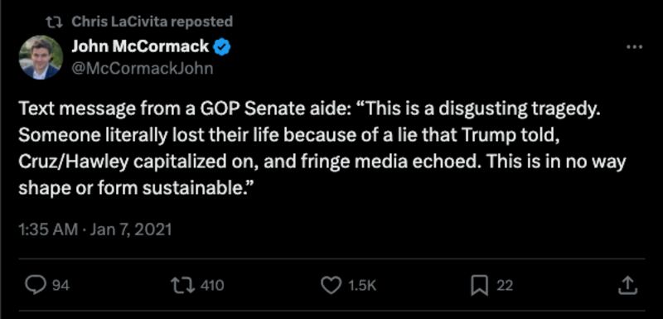Click the 1:35 AM · Jan 7, 2021 timestamp

coord(95,230)
